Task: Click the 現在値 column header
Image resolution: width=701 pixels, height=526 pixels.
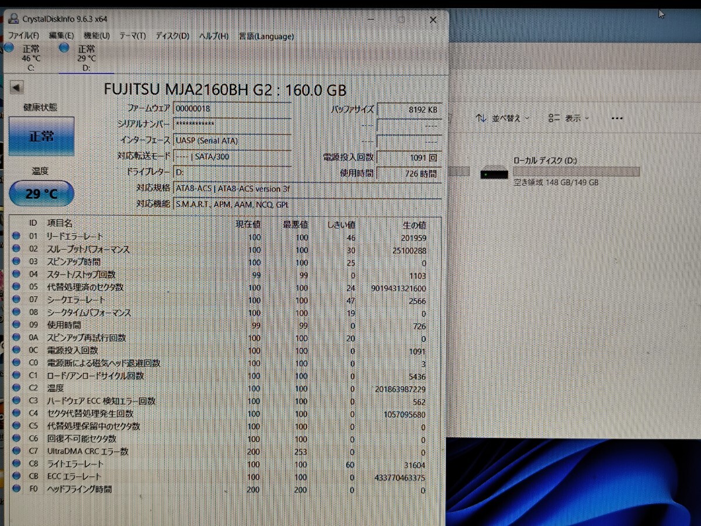Action: pos(248,224)
